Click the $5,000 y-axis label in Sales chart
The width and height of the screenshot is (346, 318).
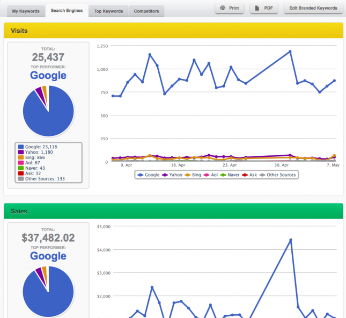(x=104, y=227)
